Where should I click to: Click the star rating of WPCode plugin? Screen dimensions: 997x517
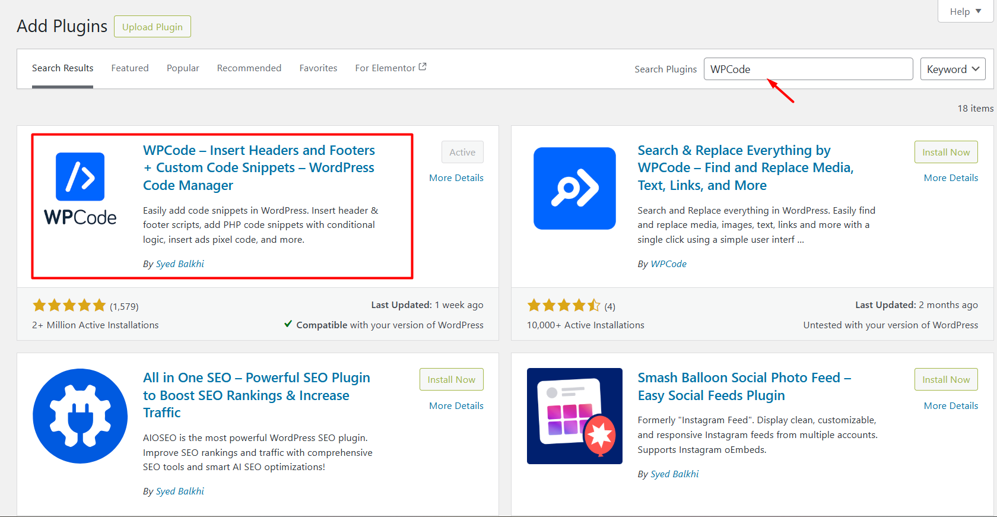[69, 306]
